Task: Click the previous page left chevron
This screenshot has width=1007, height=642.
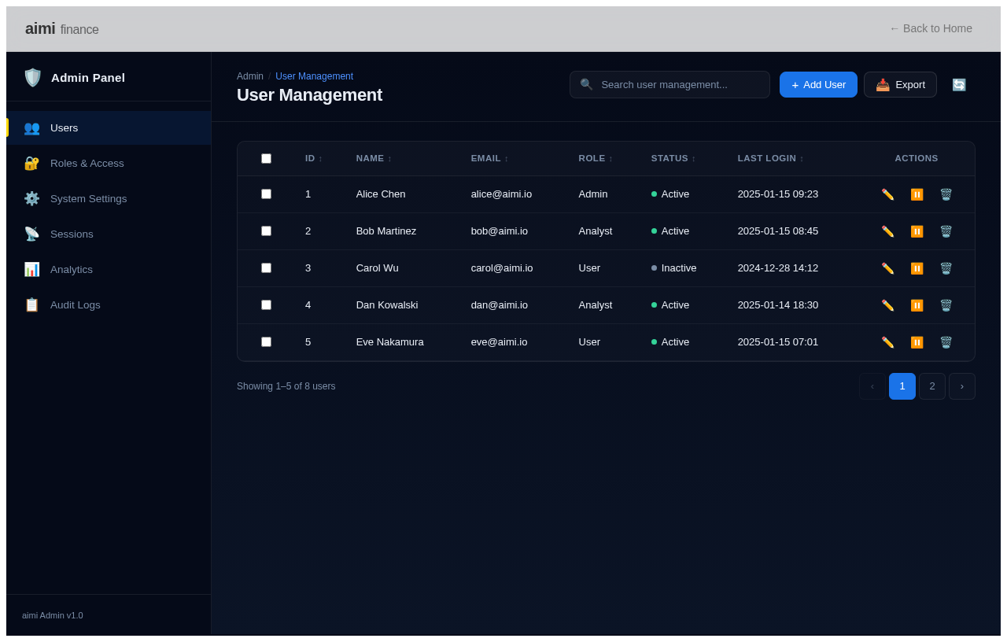Action: (x=872, y=386)
